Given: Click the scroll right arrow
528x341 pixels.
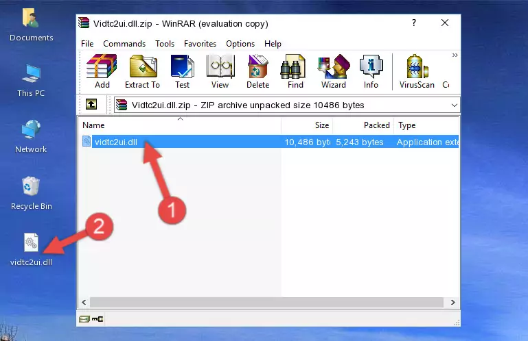Looking at the screenshot, I should 453,303.
